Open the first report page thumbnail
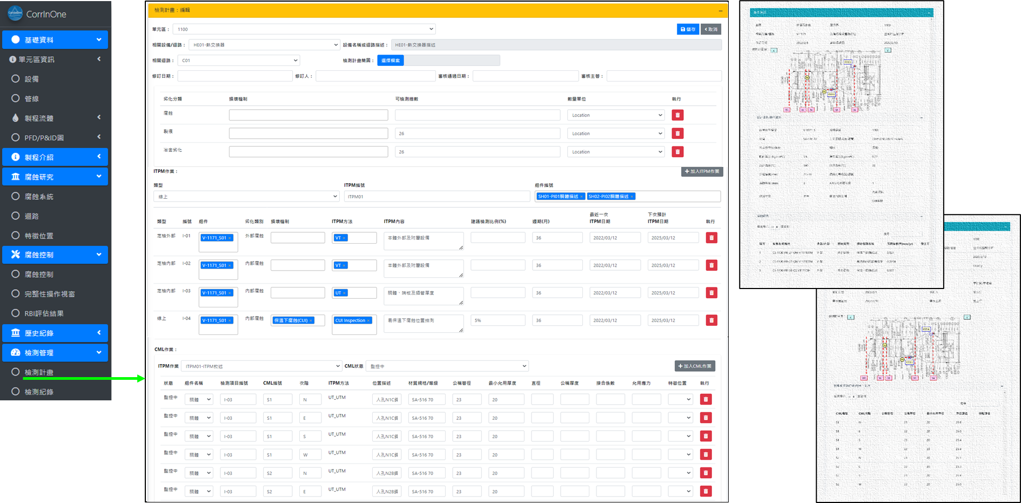This screenshot has width=1021, height=503. 841,145
